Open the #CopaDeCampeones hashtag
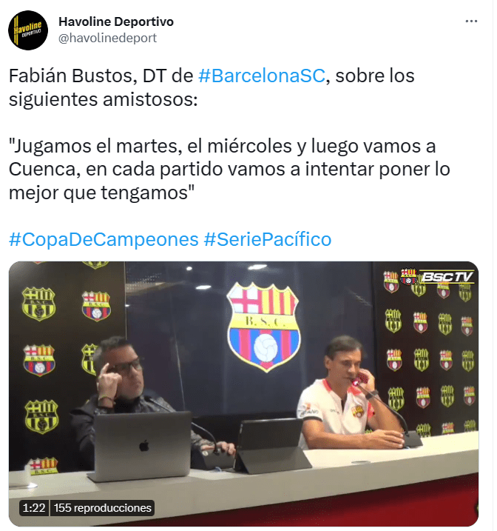 pyautogui.click(x=104, y=241)
